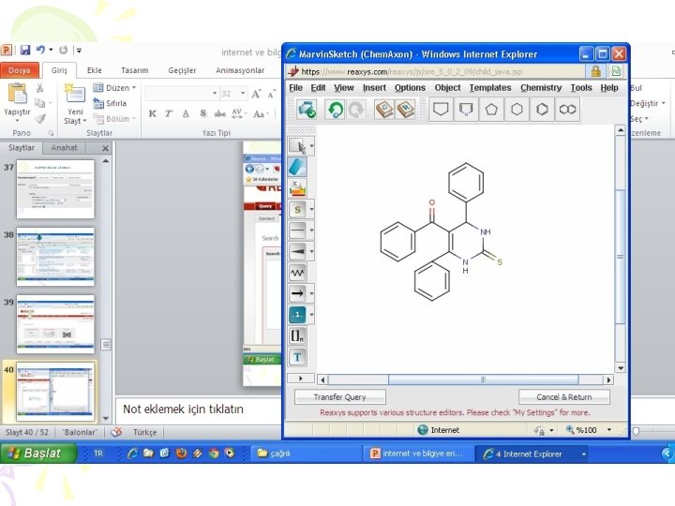Image resolution: width=675 pixels, height=506 pixels.
Task: Open the font size 32 dropdown
Action: coord(243,93)
